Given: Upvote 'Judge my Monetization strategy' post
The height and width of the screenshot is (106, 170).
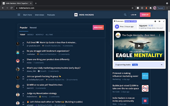Looking at the screenshot, I should [23, 94].
